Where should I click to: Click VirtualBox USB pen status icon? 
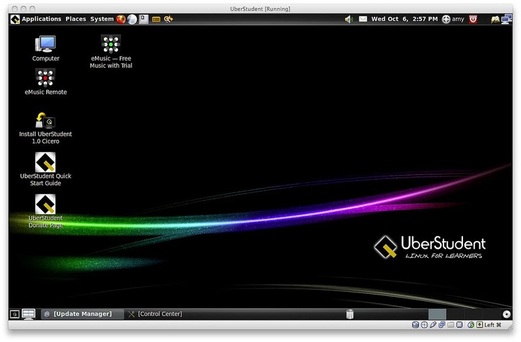(433, 324)
